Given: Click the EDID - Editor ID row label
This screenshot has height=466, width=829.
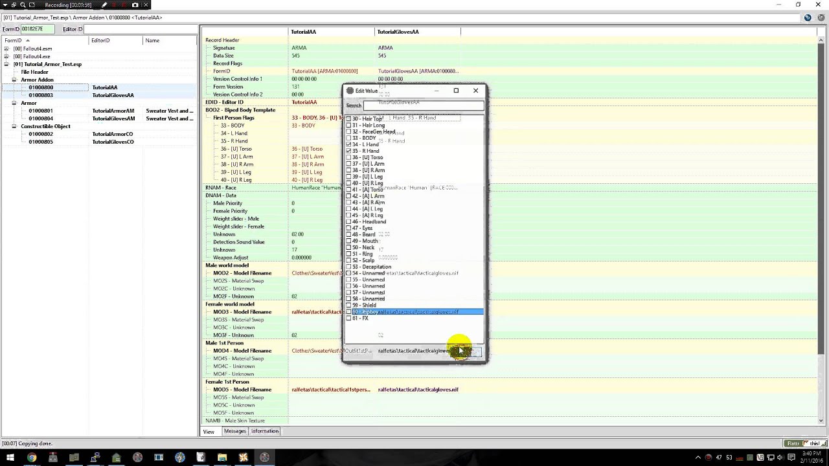Looking at the screenshot, I should pos(224,102).
